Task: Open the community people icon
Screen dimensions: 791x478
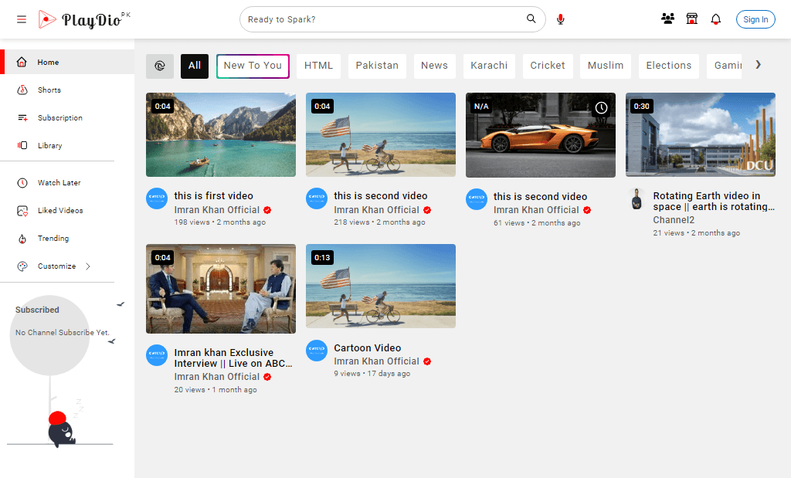Action: 668,19
